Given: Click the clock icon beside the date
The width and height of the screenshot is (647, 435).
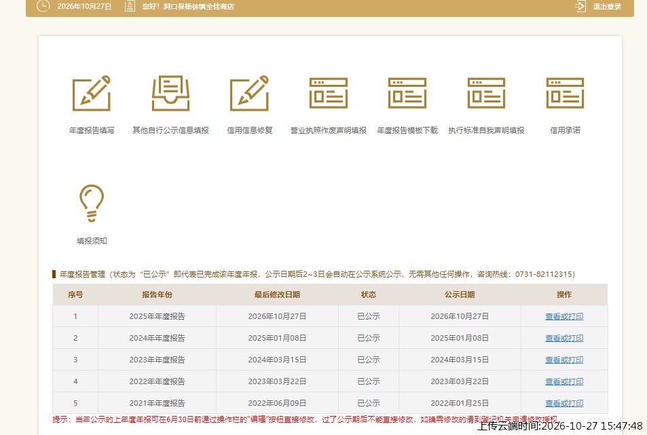Looking at the screenshot, I should [x=43, y=6].
